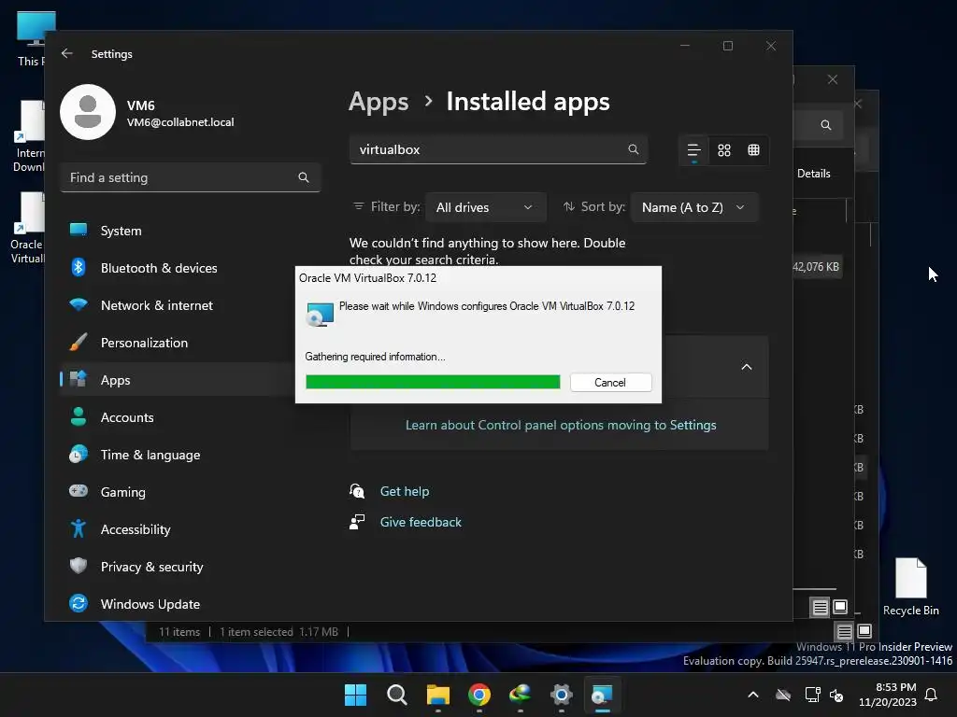Click the search icon in Find a setting
The height and width of the screenshot is (717, 957).
coord(304,177)
